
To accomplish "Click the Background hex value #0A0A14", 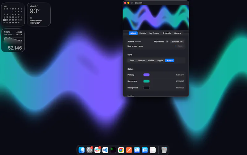I will click(180, 88).
